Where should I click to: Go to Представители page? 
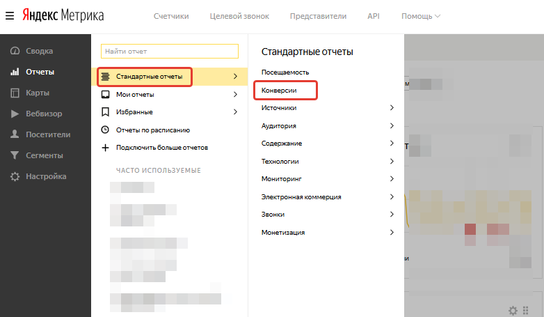(x=318, y=16)
